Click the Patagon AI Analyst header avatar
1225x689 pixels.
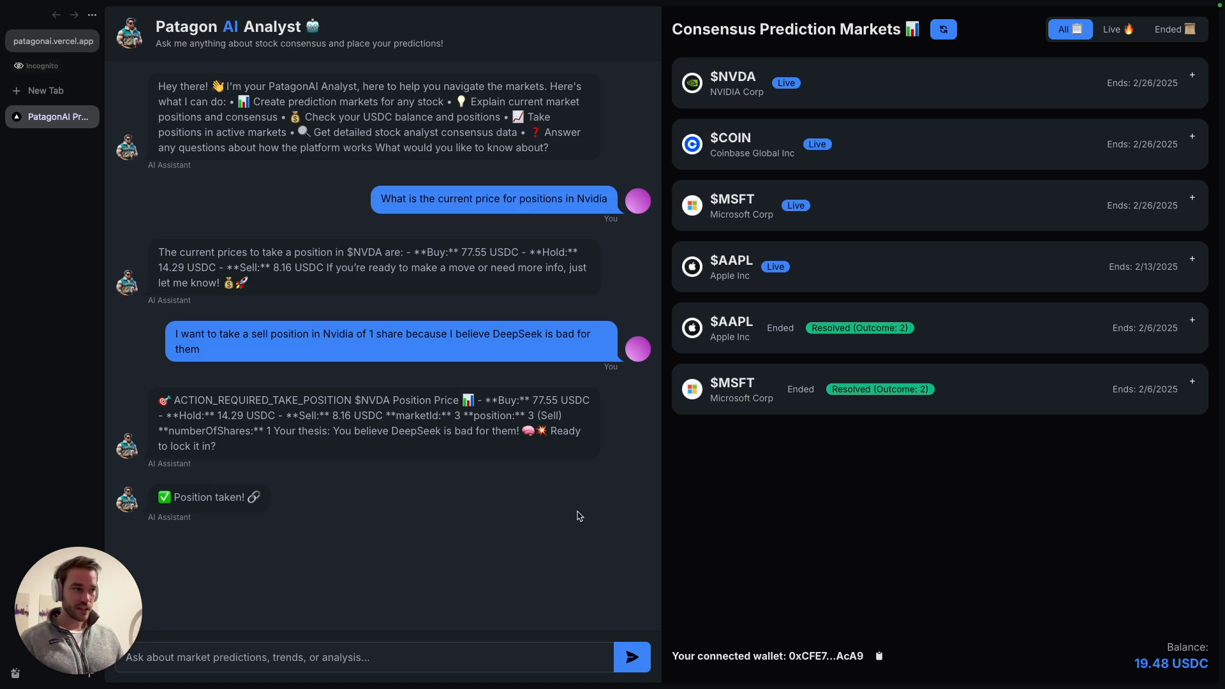coord(130,33)
